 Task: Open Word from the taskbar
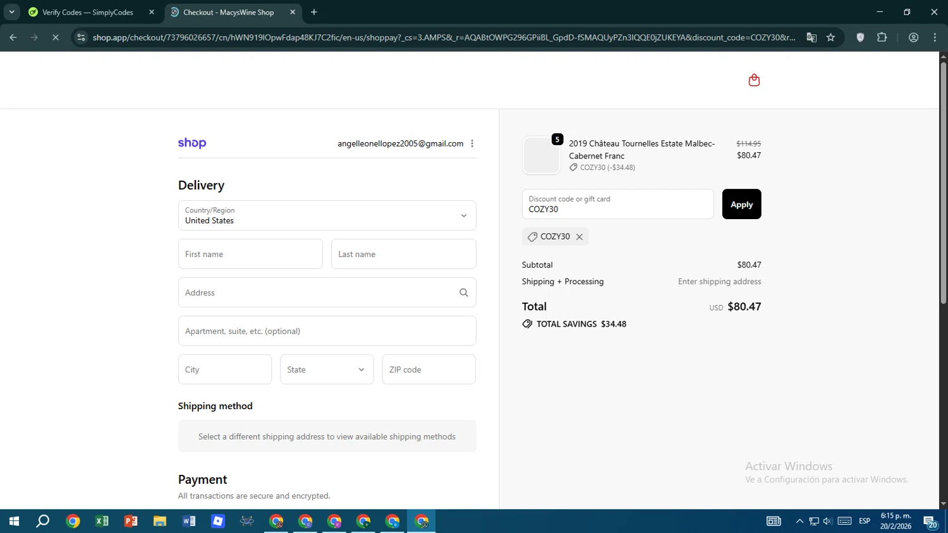coord(189,521)
